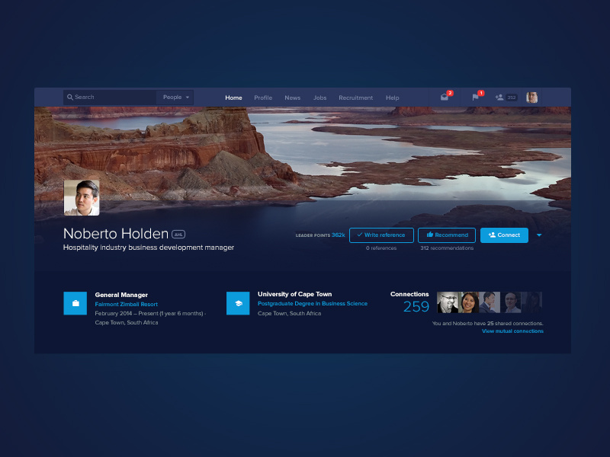Viewport: 610px width, 457px height.
Task: Open the briefcase icon next to General Manager
Action: [x=75, y=302]
